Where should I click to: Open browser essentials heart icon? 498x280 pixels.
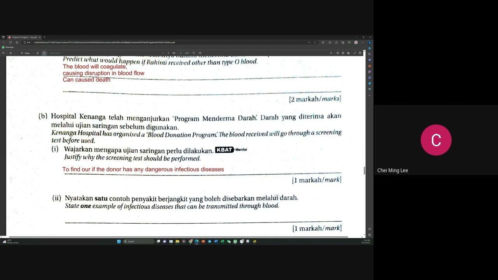click(x=349, y=42)
